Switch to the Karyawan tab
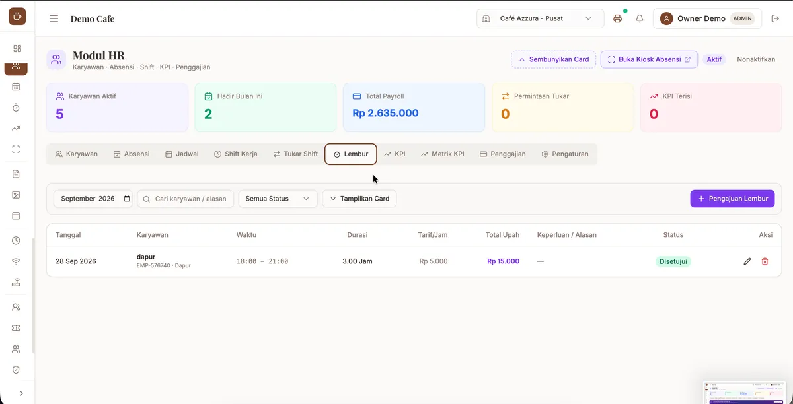This screenshot has width=793, height=404. (77, 154)
